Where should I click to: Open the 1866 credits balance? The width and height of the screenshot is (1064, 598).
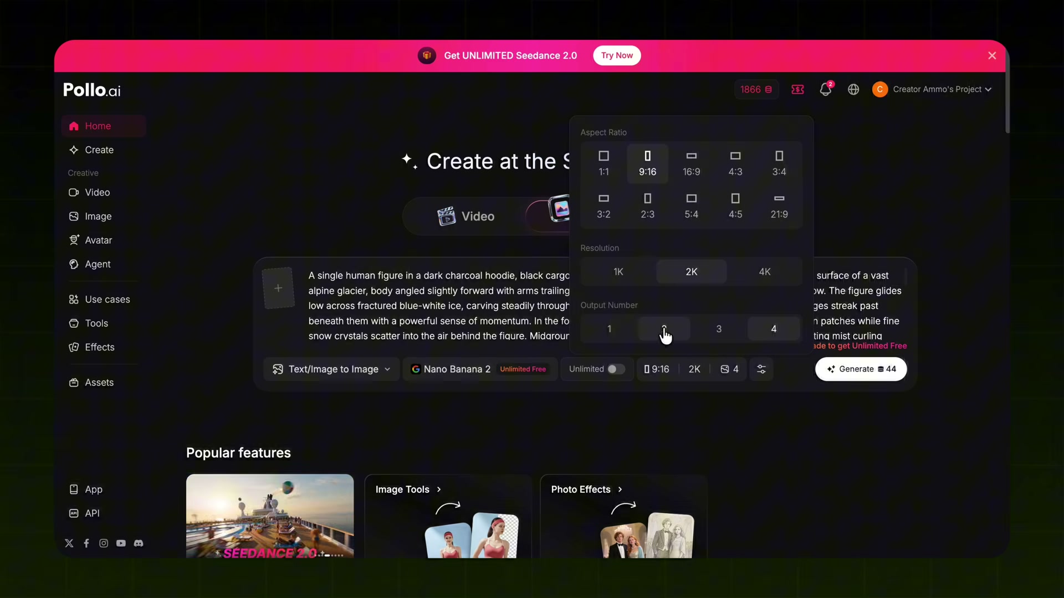[x=756, y=89]
